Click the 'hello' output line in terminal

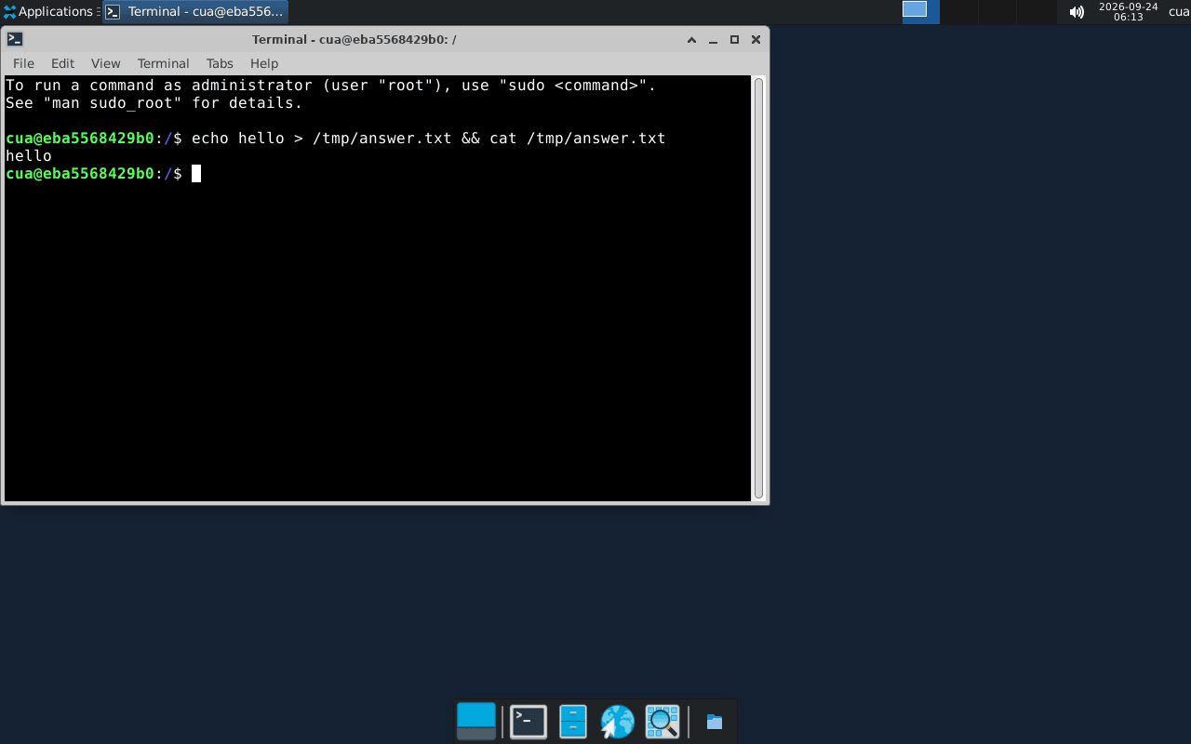(29, 155)
